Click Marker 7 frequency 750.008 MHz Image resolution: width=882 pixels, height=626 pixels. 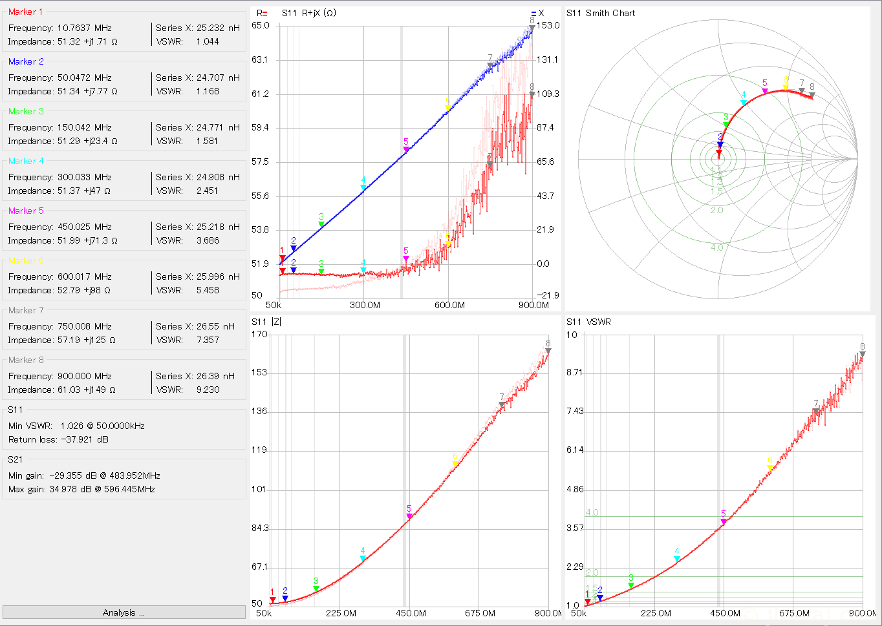coord(85,326)
